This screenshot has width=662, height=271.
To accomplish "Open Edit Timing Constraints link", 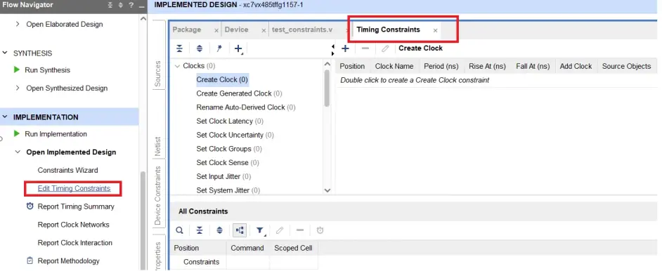I will (x=74, y=188).
